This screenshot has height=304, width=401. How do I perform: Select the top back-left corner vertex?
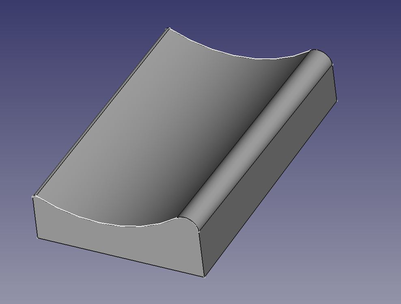169,28
